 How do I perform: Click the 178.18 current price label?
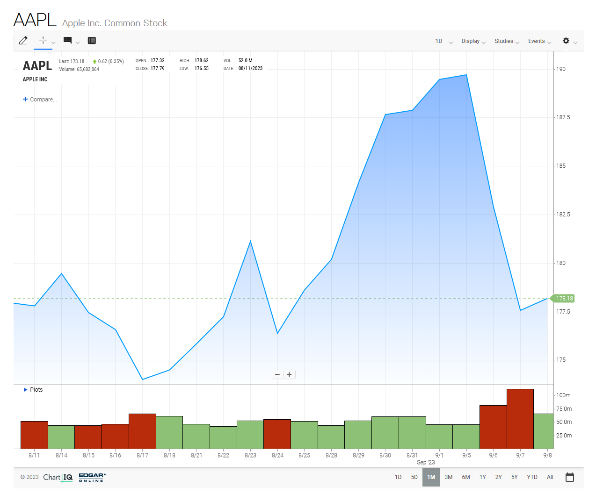click(564, 299)
